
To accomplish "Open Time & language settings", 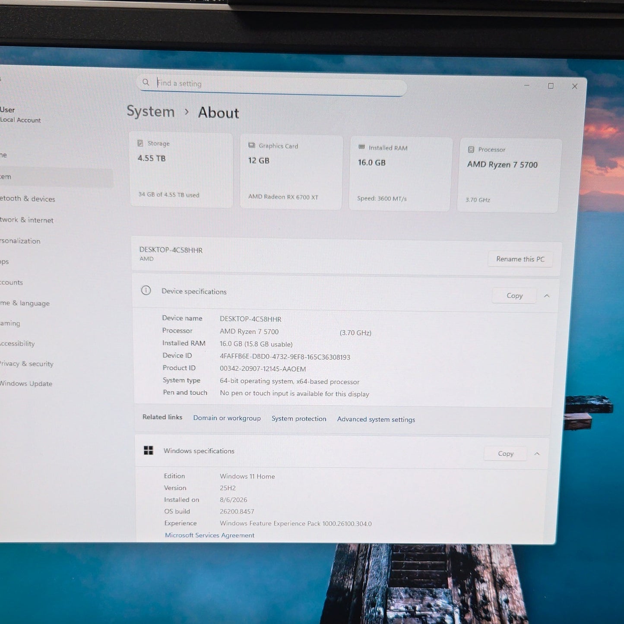I will click(x=25, y=303).
